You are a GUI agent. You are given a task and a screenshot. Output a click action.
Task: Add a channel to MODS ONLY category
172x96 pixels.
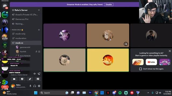pos(39,30)
